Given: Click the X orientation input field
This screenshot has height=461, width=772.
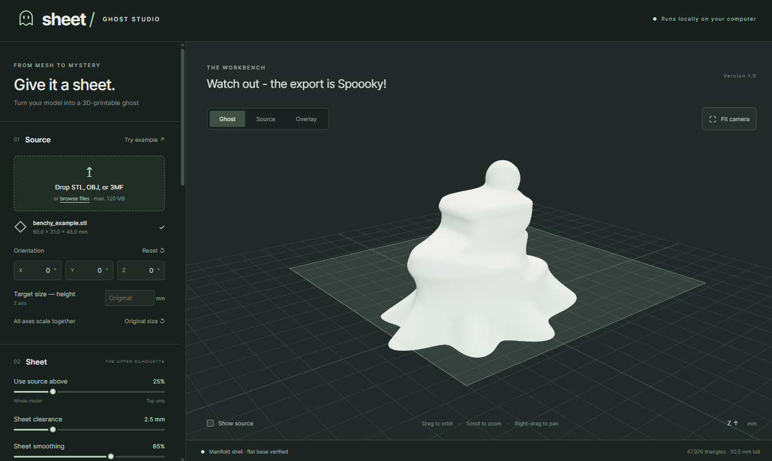Looking at the screenshot, I should [x=38, y=270].
